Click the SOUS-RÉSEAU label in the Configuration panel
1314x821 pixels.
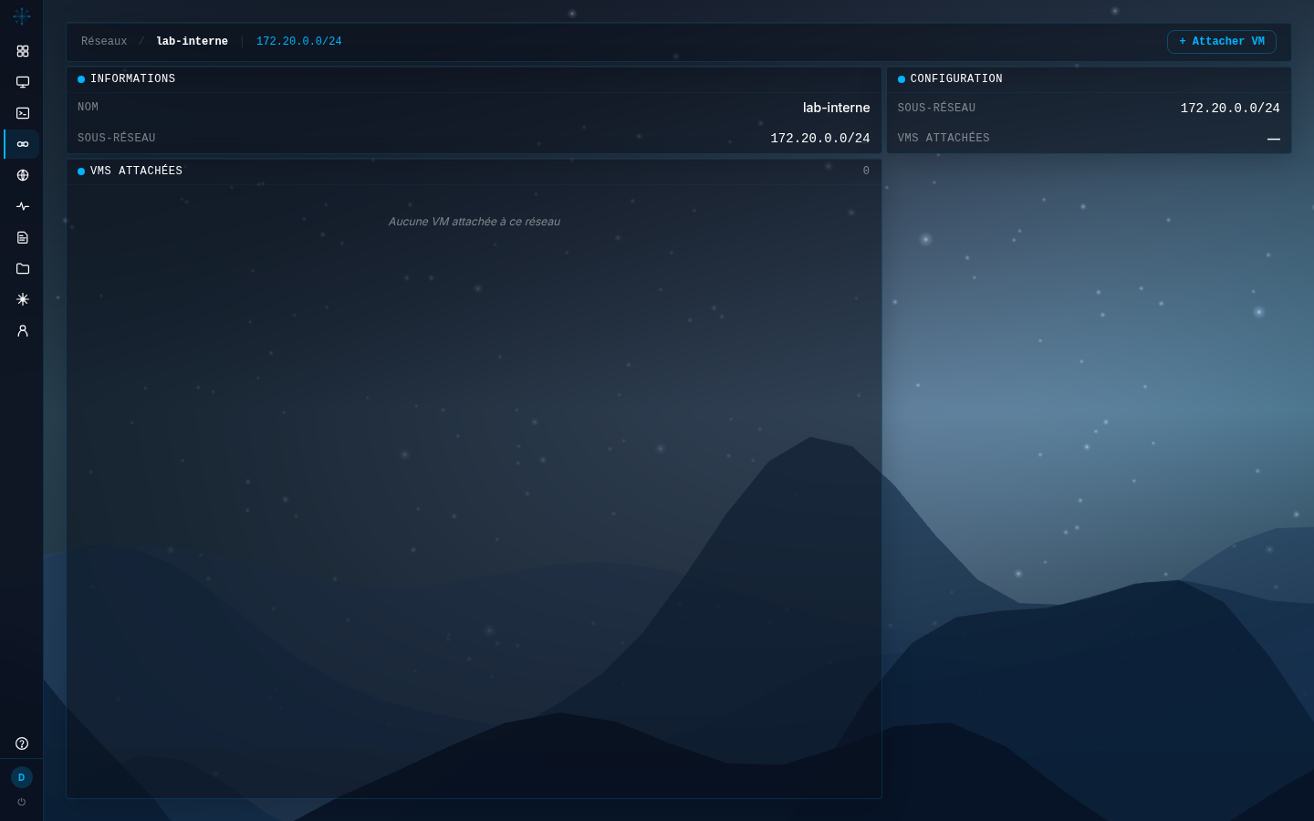(x=937, y=109)
